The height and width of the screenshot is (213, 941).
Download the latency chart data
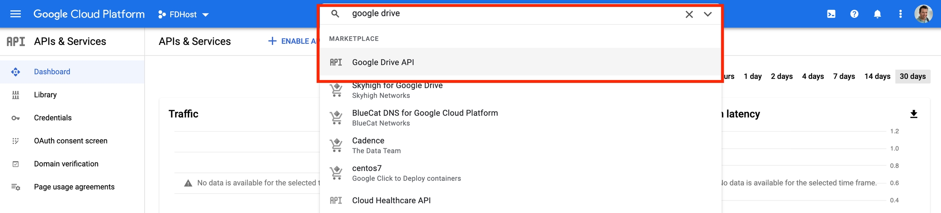(x=914, y=114)
